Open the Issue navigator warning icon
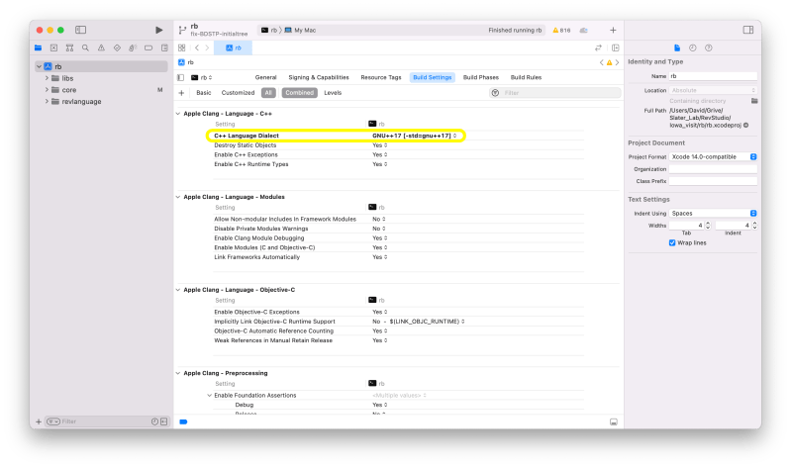The width and height of the screenshot is (791, 468). [x=101, y=47]
